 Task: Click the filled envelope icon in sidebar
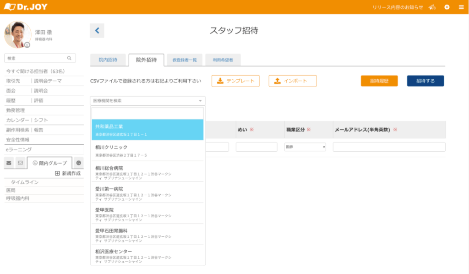click(x=9, y=163)
